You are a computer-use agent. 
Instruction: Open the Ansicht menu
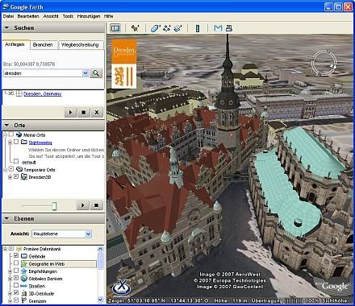pos(51,16)
